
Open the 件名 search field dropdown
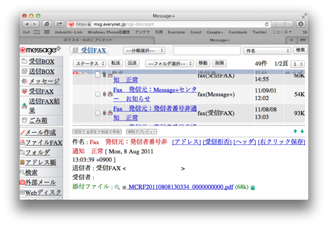[267, 51]
